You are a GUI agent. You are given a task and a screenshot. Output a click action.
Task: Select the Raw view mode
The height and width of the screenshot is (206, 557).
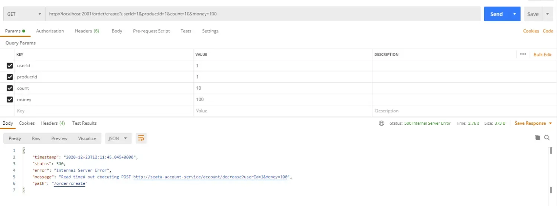tap(36, 138)
